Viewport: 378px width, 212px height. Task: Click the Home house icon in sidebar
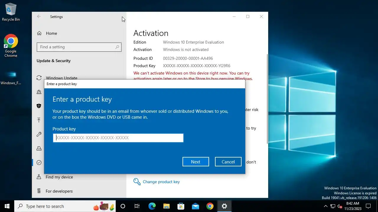point(39,33)
